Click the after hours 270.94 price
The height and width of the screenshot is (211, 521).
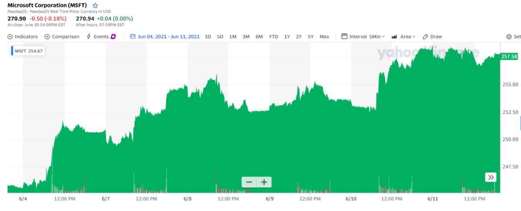(85, 18)
